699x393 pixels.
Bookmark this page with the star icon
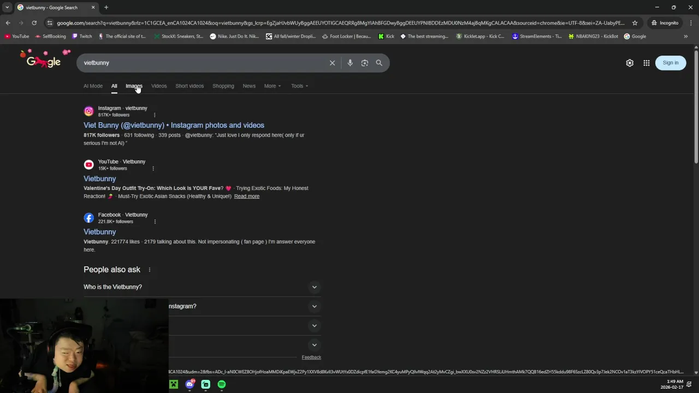[635, 23]
